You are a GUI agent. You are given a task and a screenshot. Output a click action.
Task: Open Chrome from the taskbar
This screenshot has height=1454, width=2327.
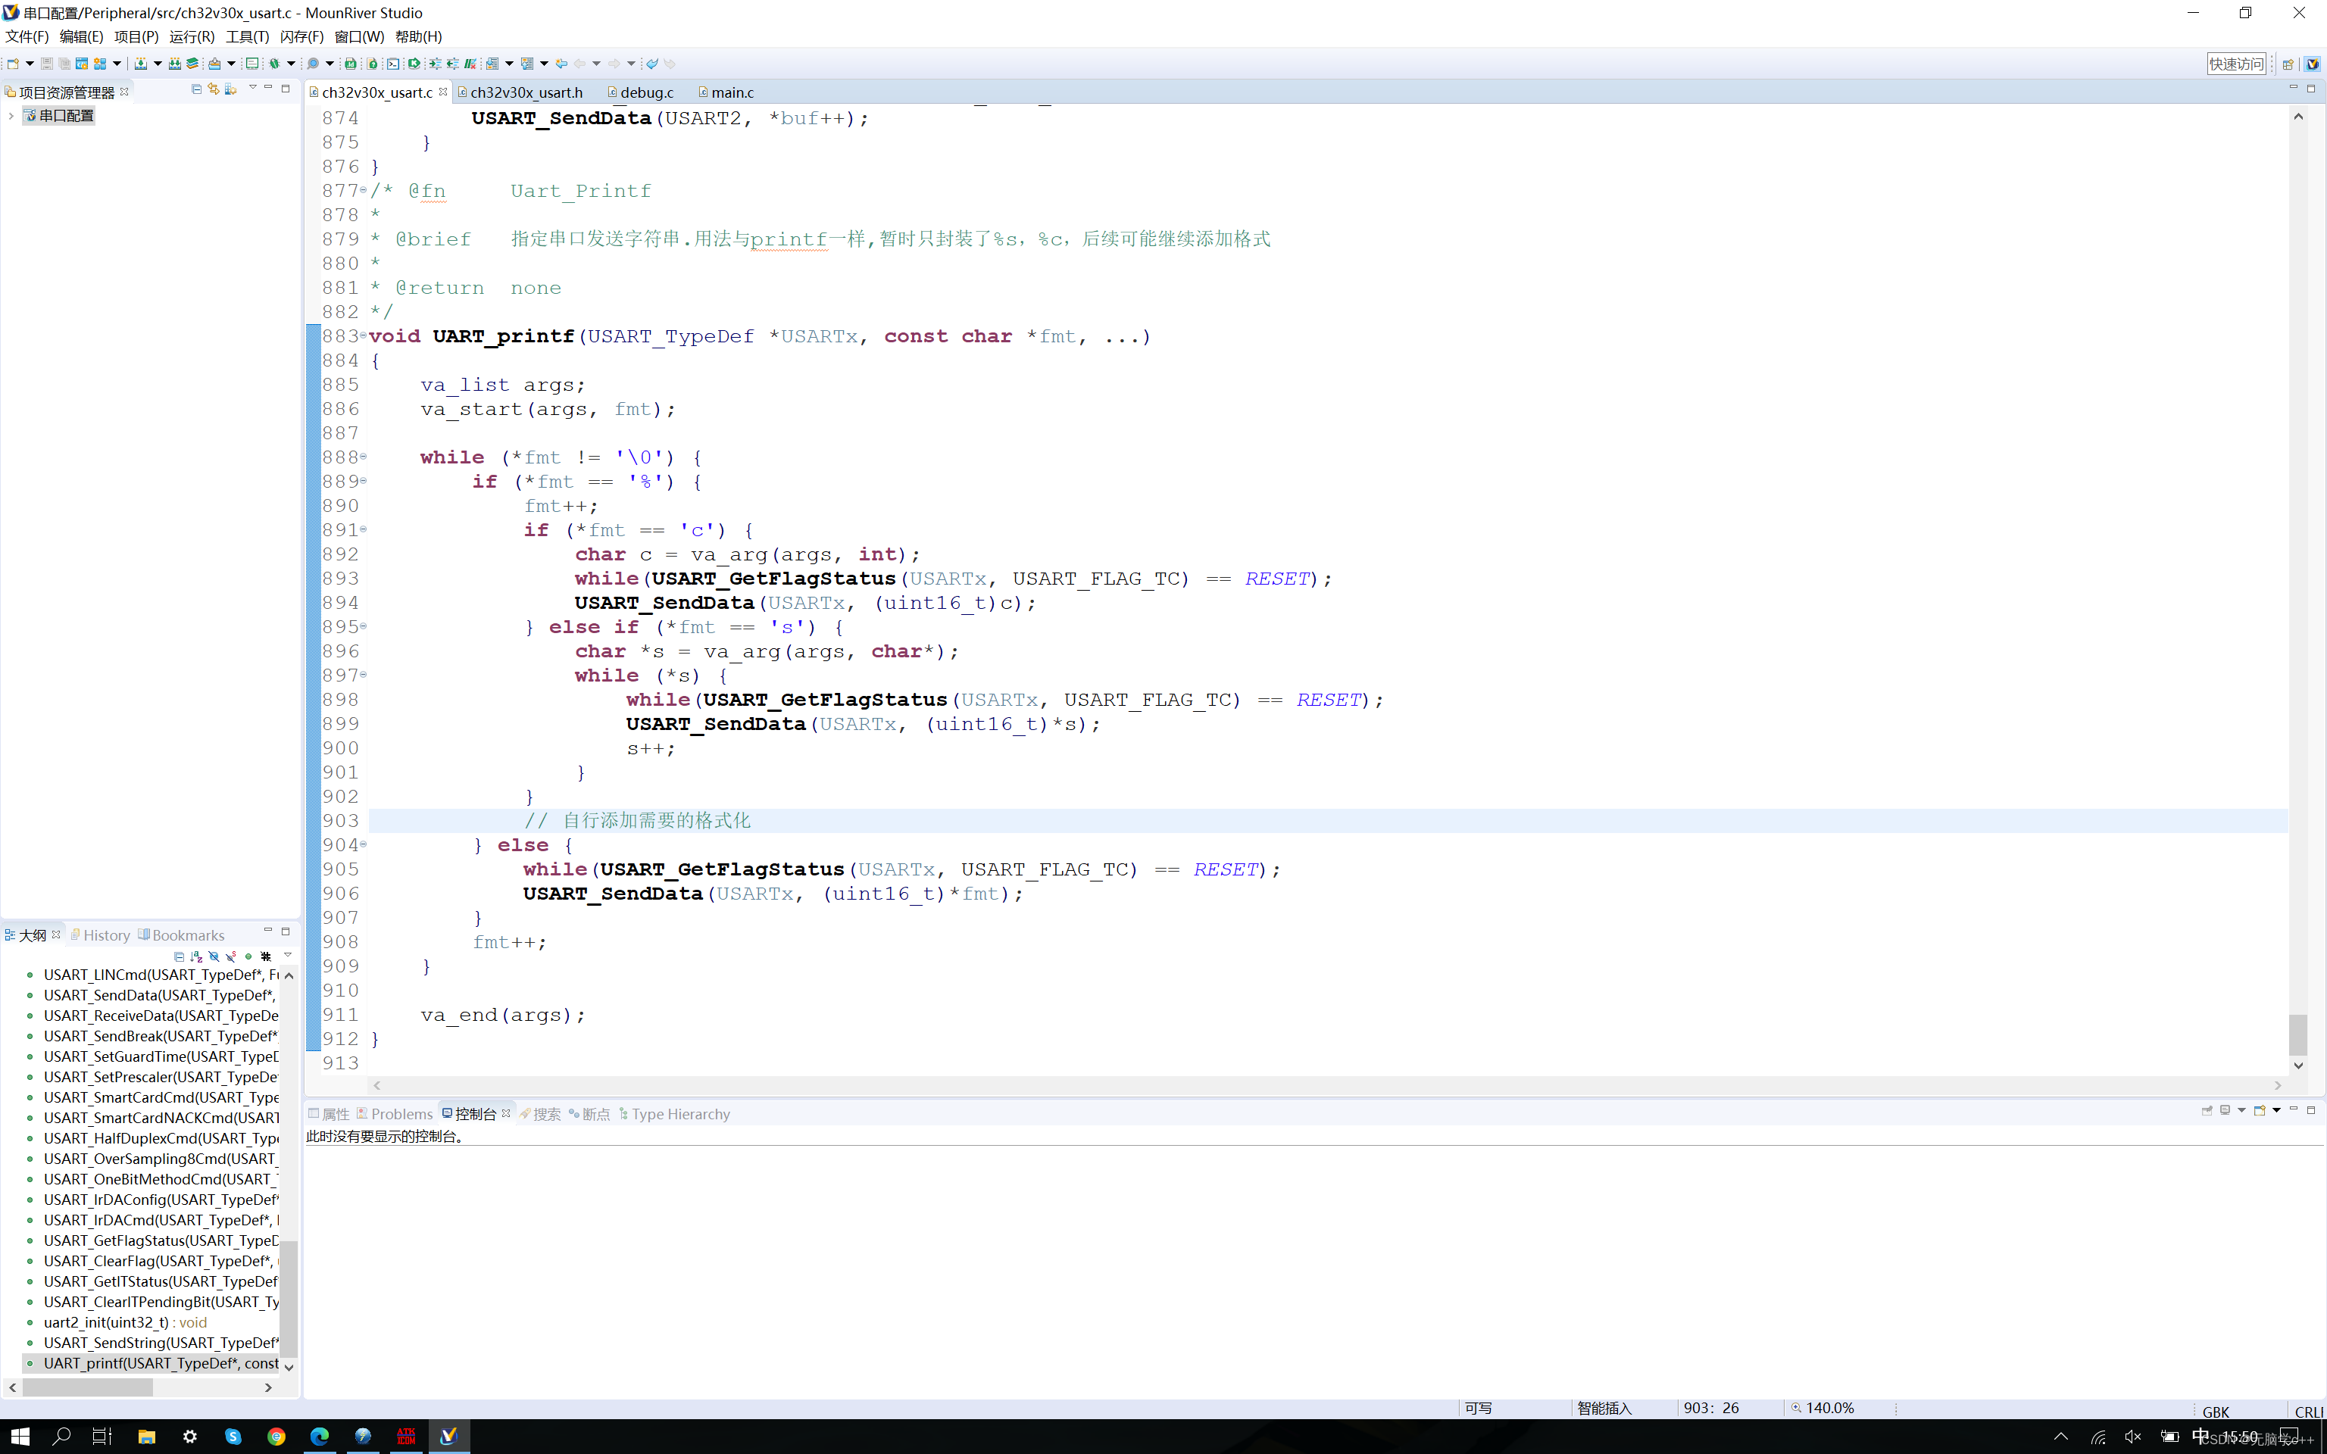click(x=276, y=1436)
